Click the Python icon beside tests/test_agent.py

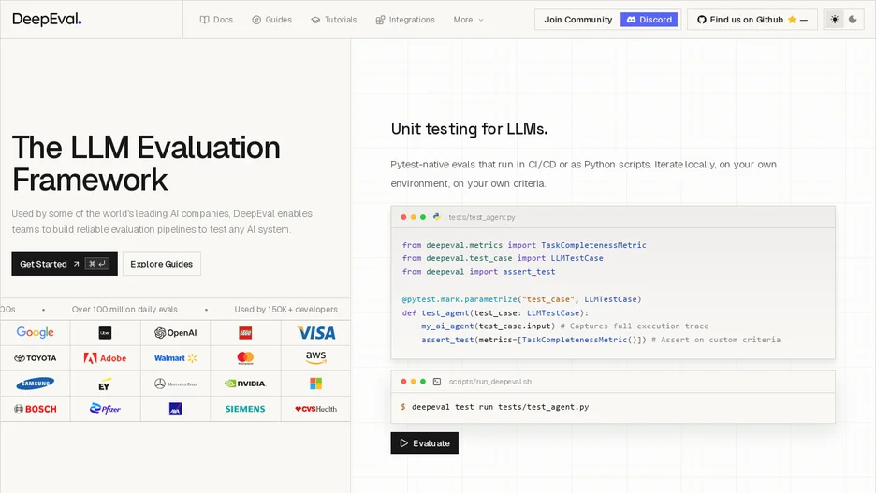pos(437,217)
